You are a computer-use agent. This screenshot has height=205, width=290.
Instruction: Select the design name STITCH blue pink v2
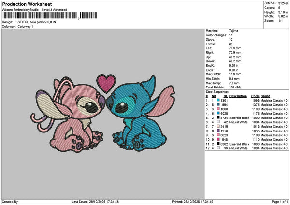[x=37, y=22]
